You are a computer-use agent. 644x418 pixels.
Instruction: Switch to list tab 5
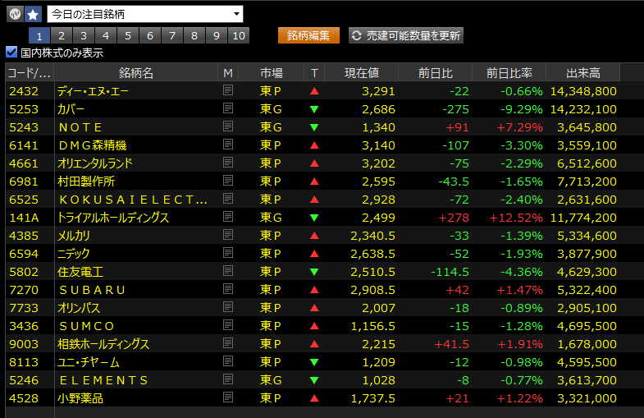(x=128, y=36)
